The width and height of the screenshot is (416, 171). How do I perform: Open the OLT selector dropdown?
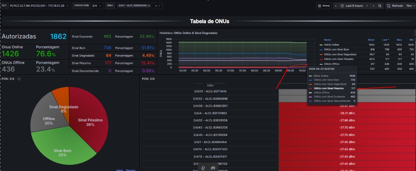(39, 6)
